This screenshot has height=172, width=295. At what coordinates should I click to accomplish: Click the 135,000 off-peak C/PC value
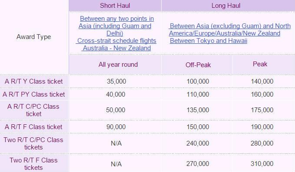[198, 110]
